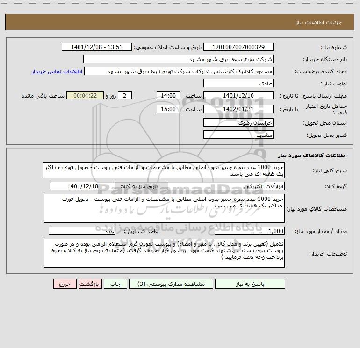This screenshot has height=348, width=360.
Task: Click the countdown timer 00:04:22
Action: click(85, 96)
